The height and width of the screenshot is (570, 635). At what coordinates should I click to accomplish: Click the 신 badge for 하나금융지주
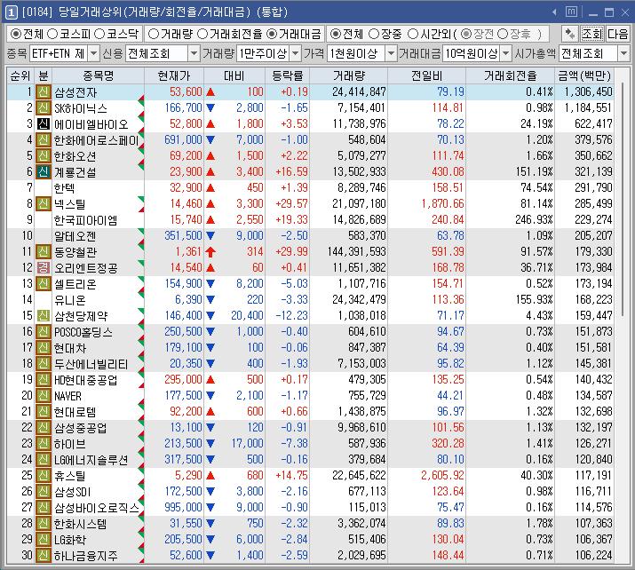coord(43,556)
